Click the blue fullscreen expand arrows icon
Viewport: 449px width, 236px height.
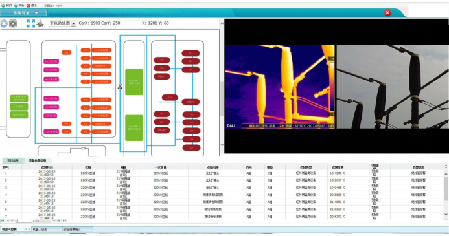tap(31, 23)
